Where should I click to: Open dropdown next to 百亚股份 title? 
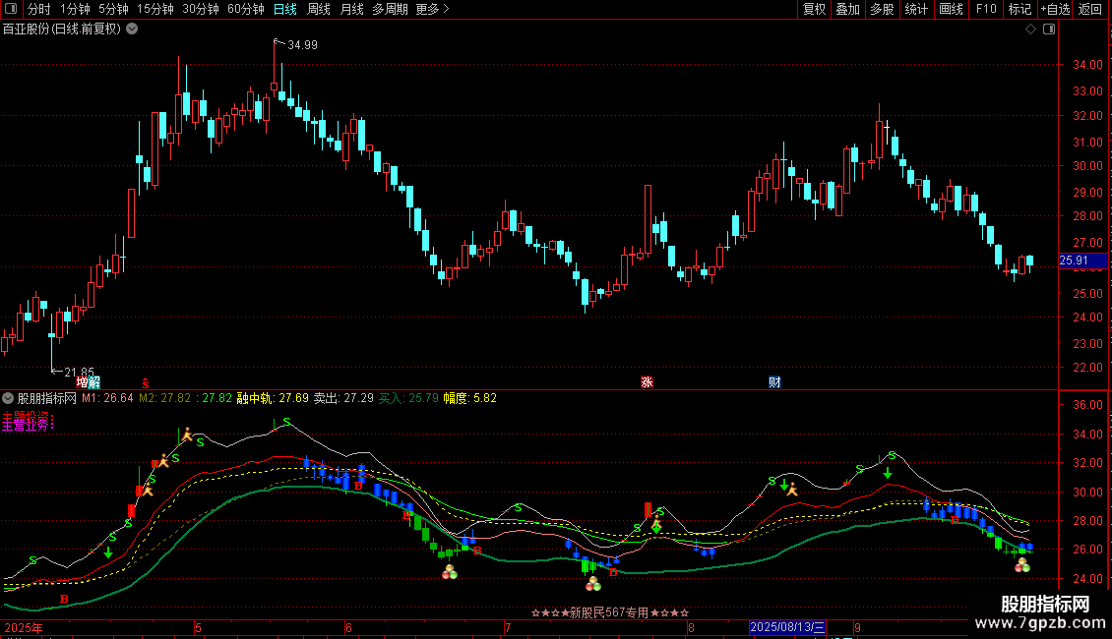132,29
